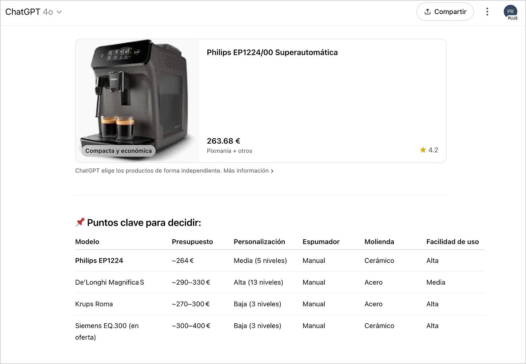
Task: Click the chevron after Más información
Action: [x=272, y=171]
